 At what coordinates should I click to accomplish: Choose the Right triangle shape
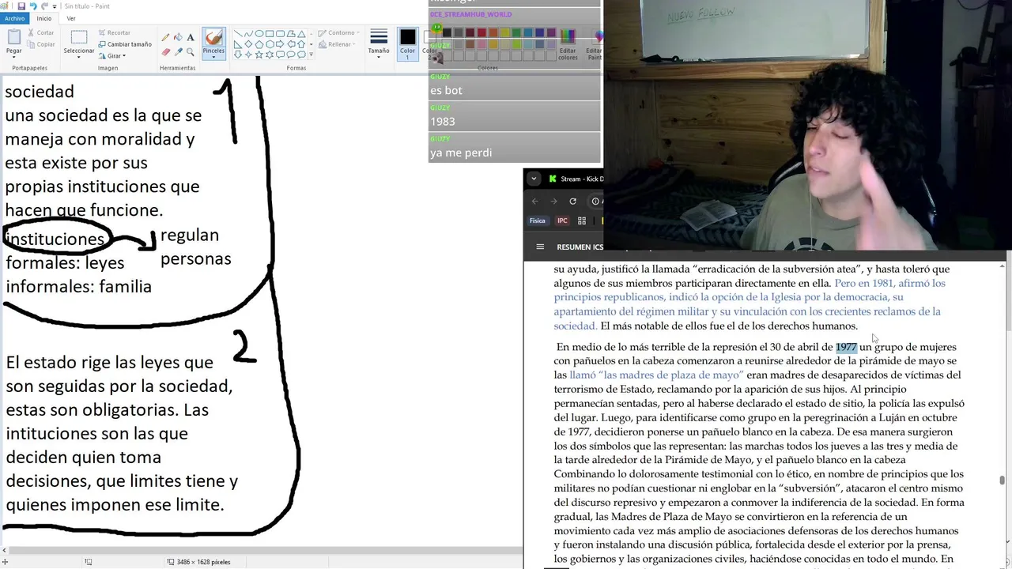238,44
